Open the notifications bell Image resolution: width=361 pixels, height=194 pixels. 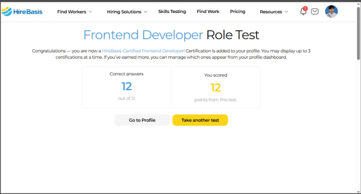point(303,11)
